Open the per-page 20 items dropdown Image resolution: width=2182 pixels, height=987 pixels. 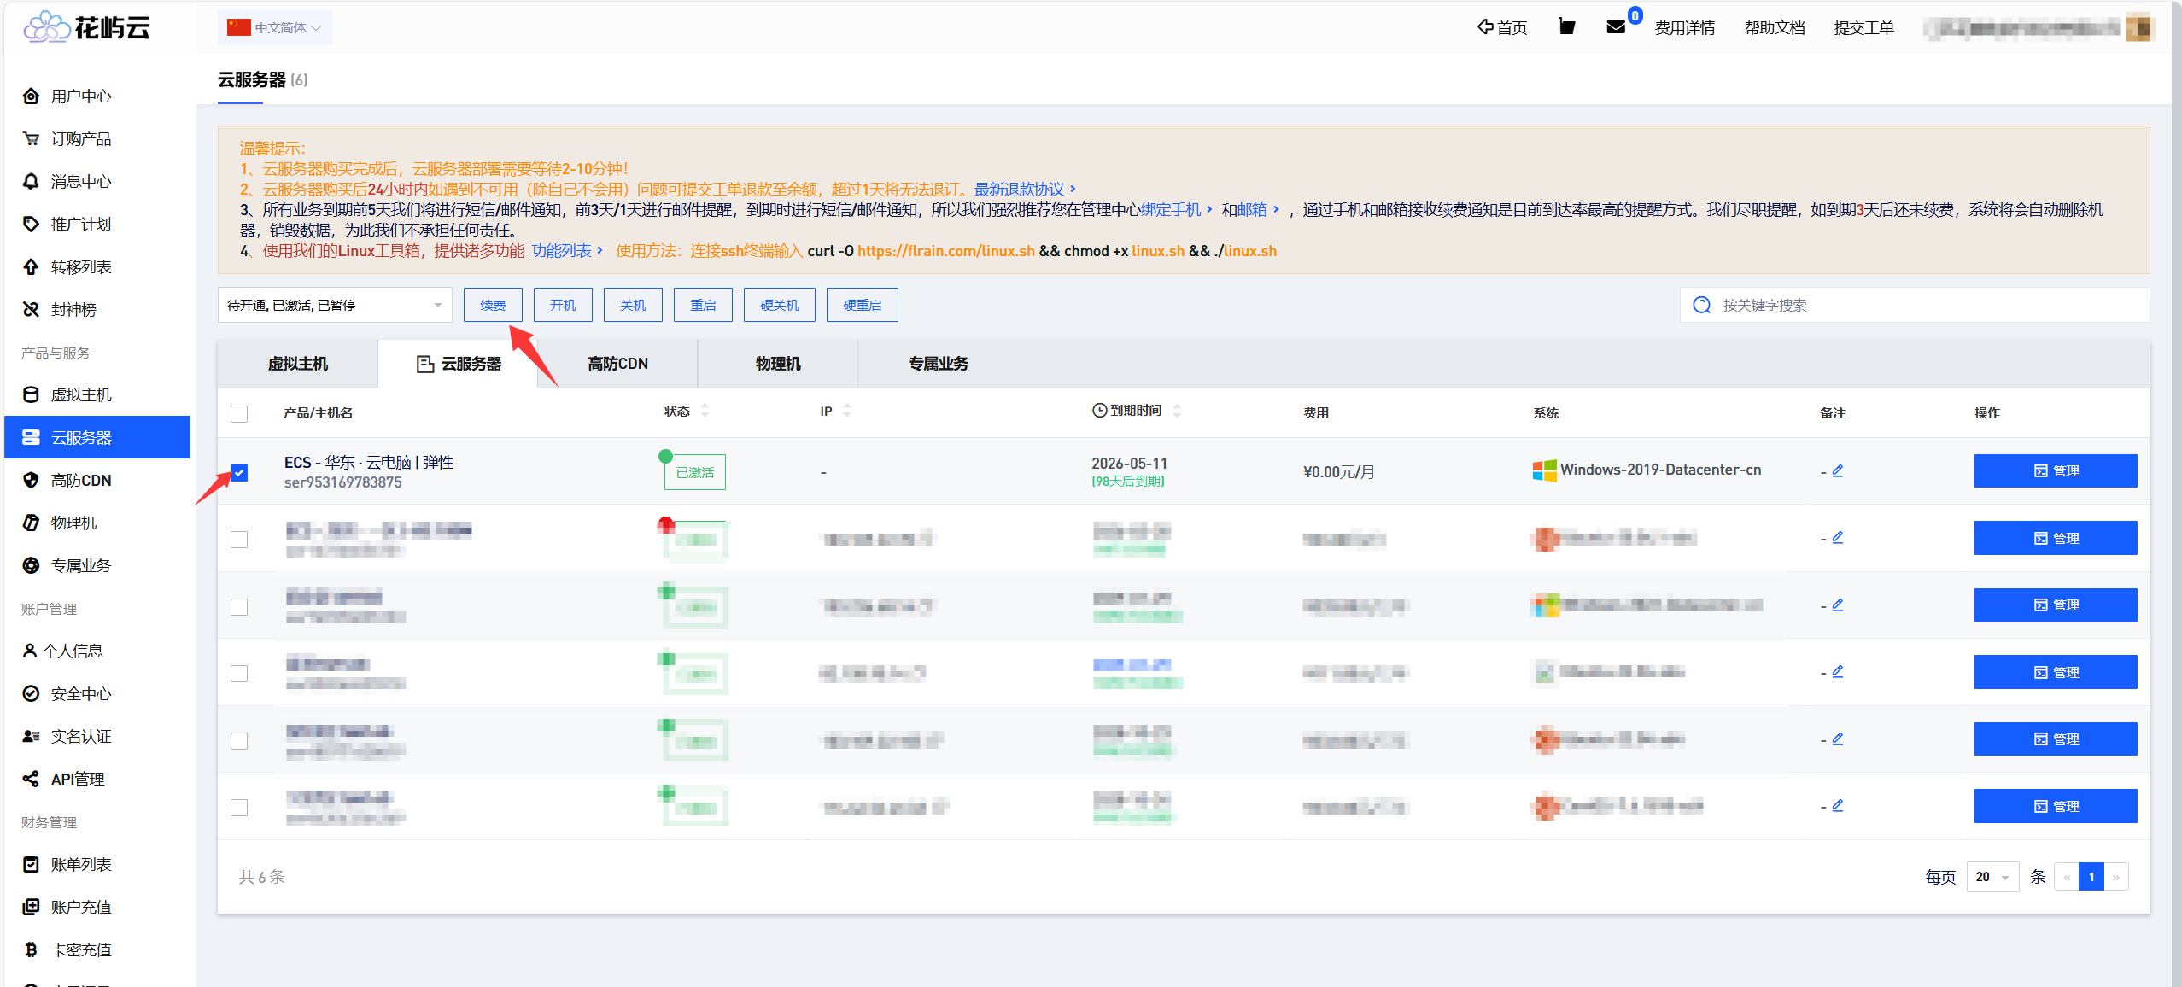tap(1992, 877)
